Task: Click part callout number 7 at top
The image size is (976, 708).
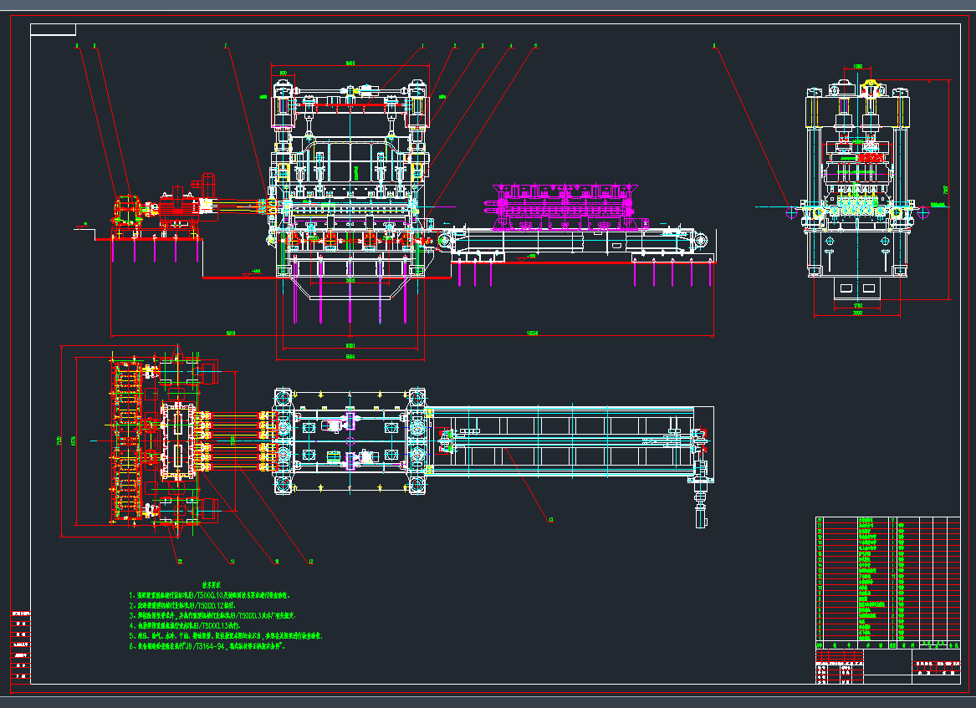Action: click(225, 46)
